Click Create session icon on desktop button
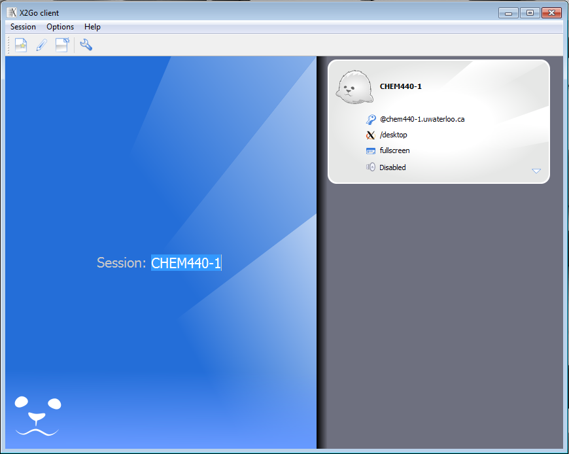 tap(61, 45)
